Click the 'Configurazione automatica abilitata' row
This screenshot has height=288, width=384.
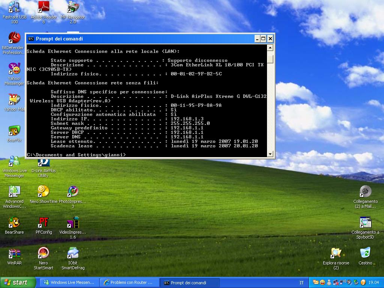(x=114, y=114)
